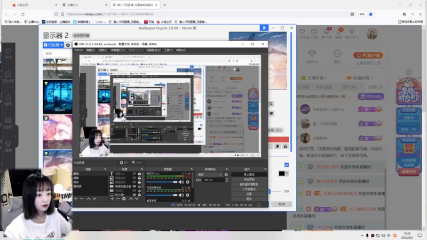Click the 开始录制 button in OBS controls

[249, 179]
